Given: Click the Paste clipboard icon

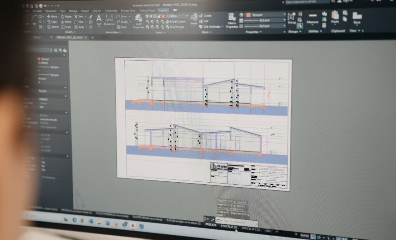Looking at the screenshot, I should pyautogui.click(x=335, y=17).
